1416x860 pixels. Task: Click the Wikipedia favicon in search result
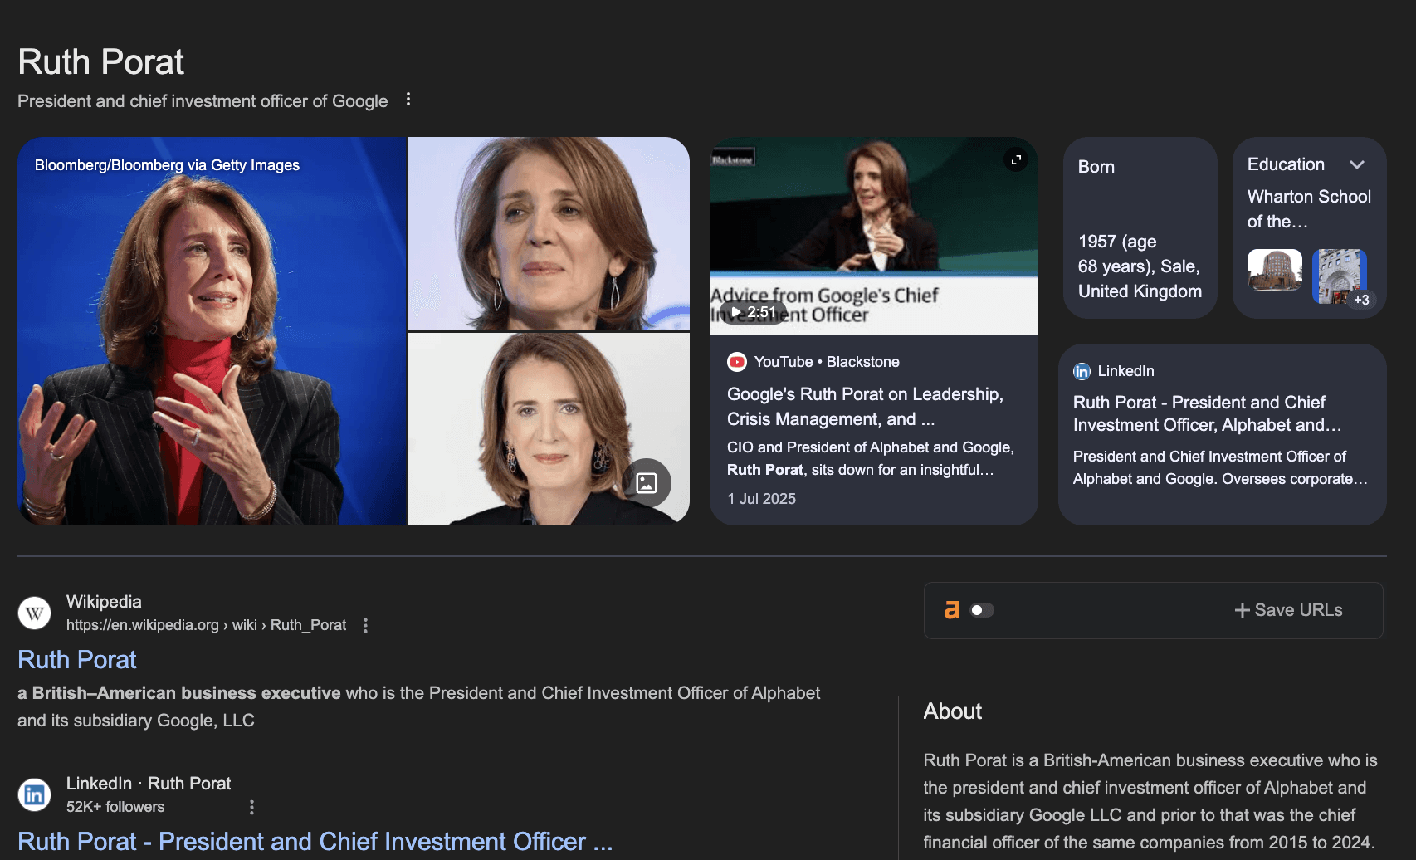point(34,613)
